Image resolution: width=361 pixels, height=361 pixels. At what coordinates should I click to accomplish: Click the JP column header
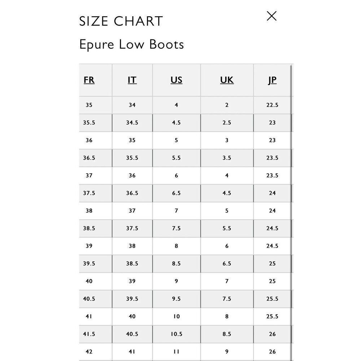pyautogui.click(x=272, y=80)
